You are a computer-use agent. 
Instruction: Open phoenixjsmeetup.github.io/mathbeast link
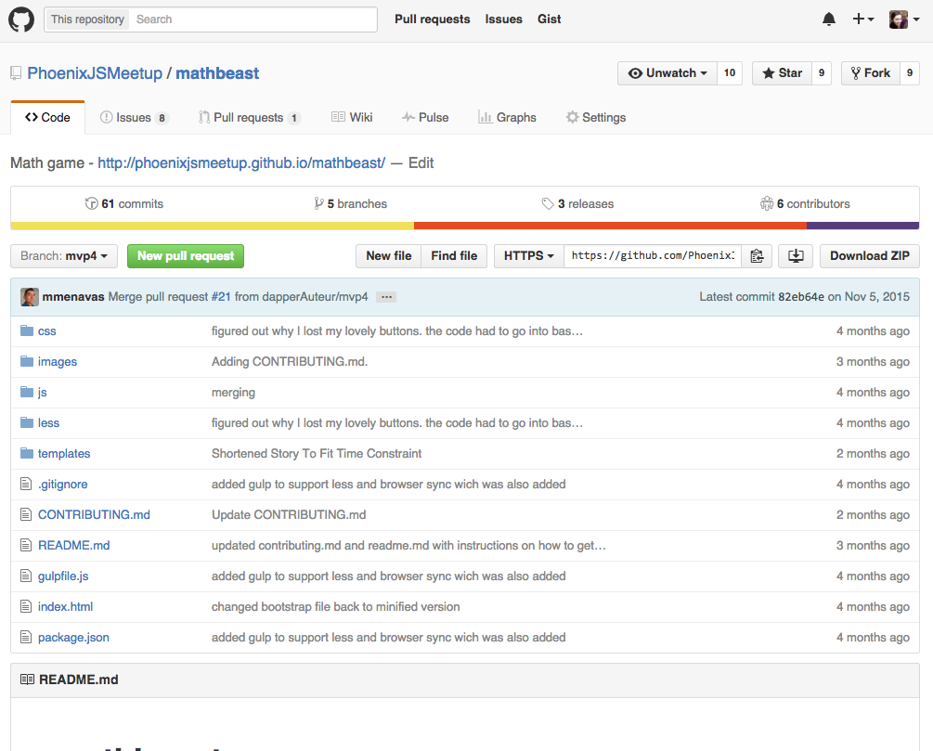[241, 162]
